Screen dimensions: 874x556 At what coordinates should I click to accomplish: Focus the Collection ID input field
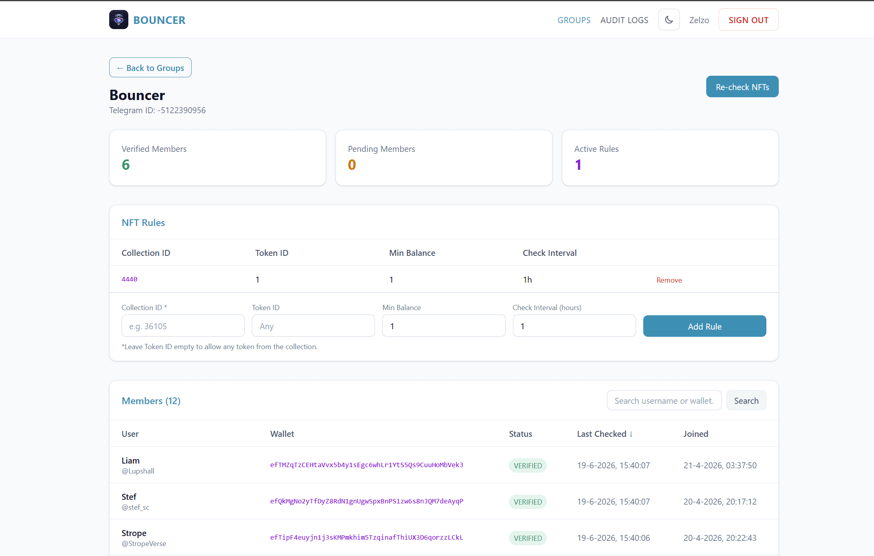tap(183, 326)
